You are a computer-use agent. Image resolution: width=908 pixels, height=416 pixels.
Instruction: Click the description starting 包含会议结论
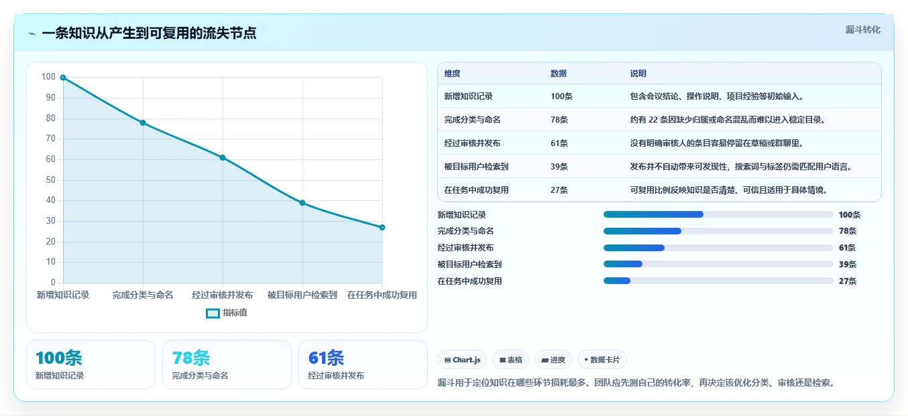pyautogui.click(x=717, y=96)
